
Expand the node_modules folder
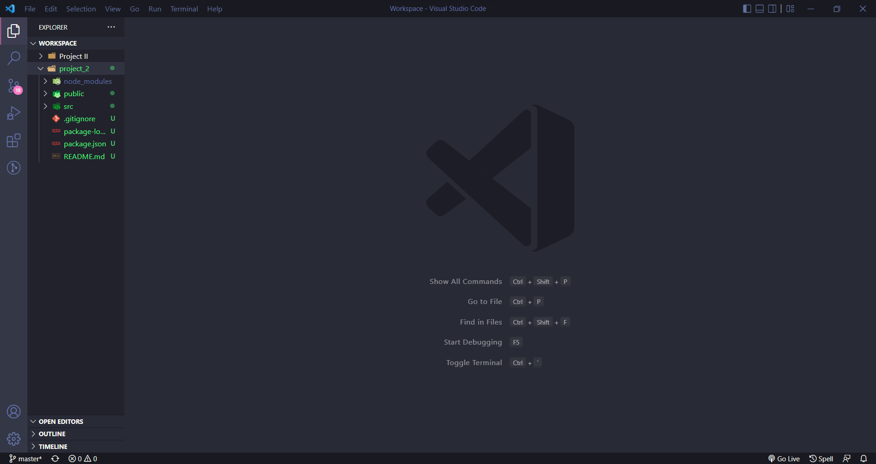pyautogui.click(x=76, y=81)
